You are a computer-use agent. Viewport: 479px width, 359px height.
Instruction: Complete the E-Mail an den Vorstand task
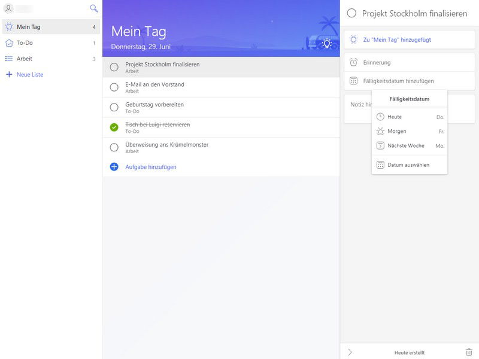(114, 87)
